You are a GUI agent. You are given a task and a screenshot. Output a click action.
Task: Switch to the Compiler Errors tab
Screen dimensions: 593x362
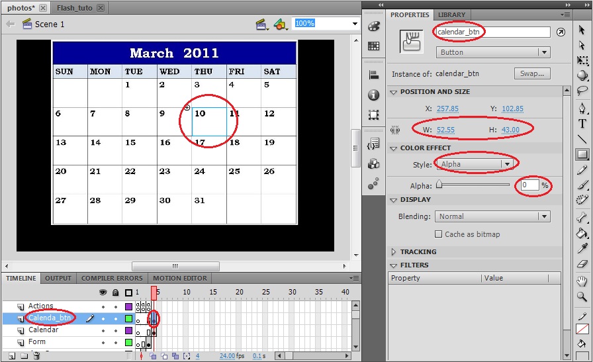(112, 279)
